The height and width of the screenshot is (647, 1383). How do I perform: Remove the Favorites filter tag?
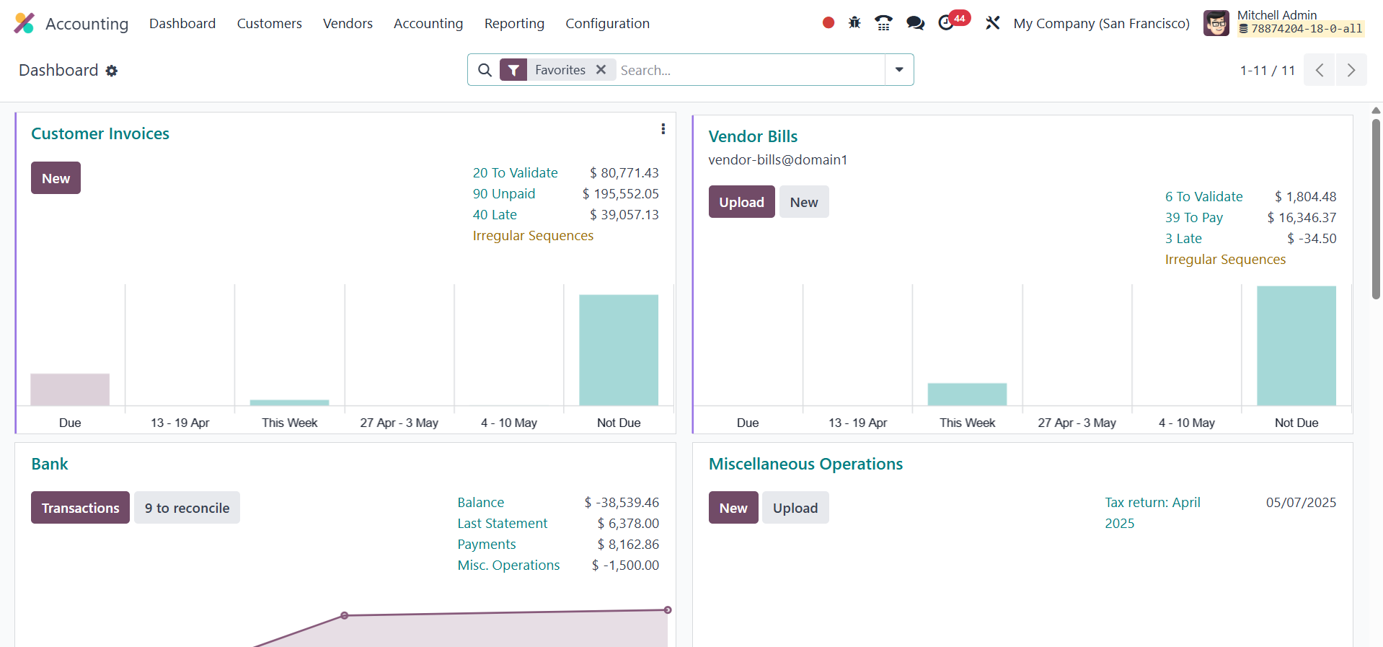[601, 70]
